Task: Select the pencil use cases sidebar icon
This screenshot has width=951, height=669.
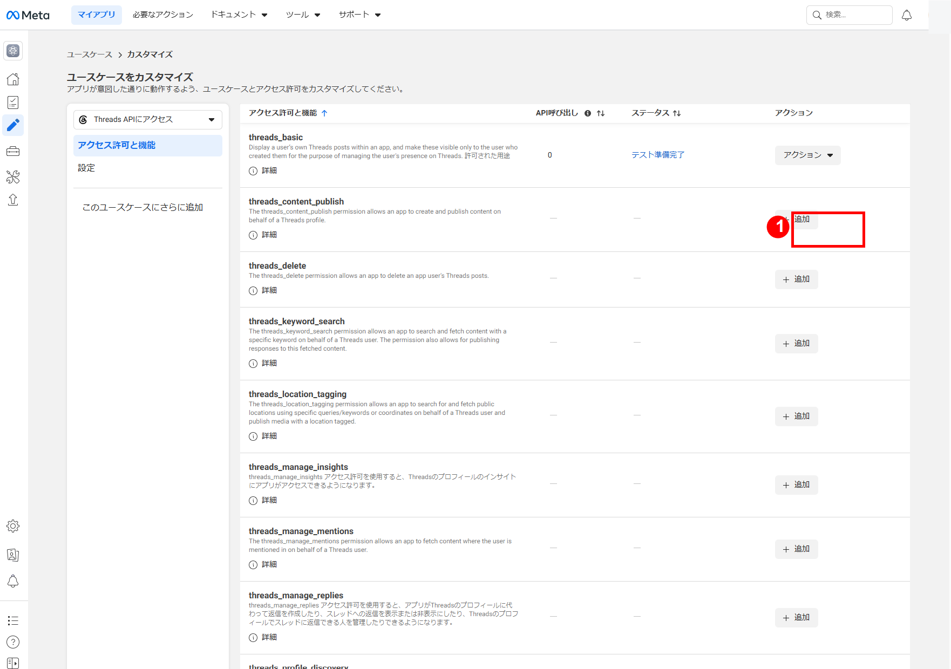Action: (x=13, y=125)
